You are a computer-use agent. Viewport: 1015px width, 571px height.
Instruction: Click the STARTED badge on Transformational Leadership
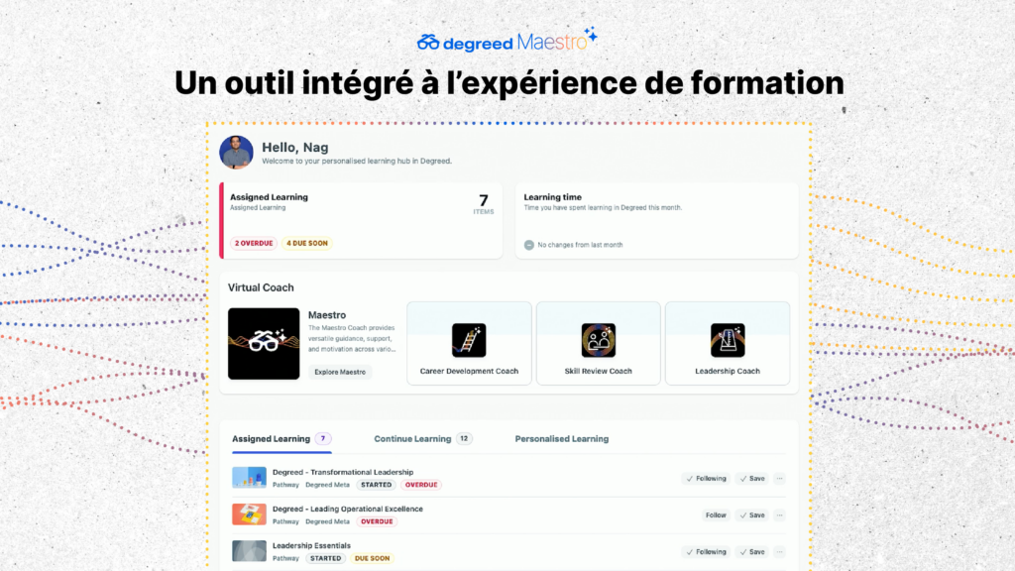(376, 485)
